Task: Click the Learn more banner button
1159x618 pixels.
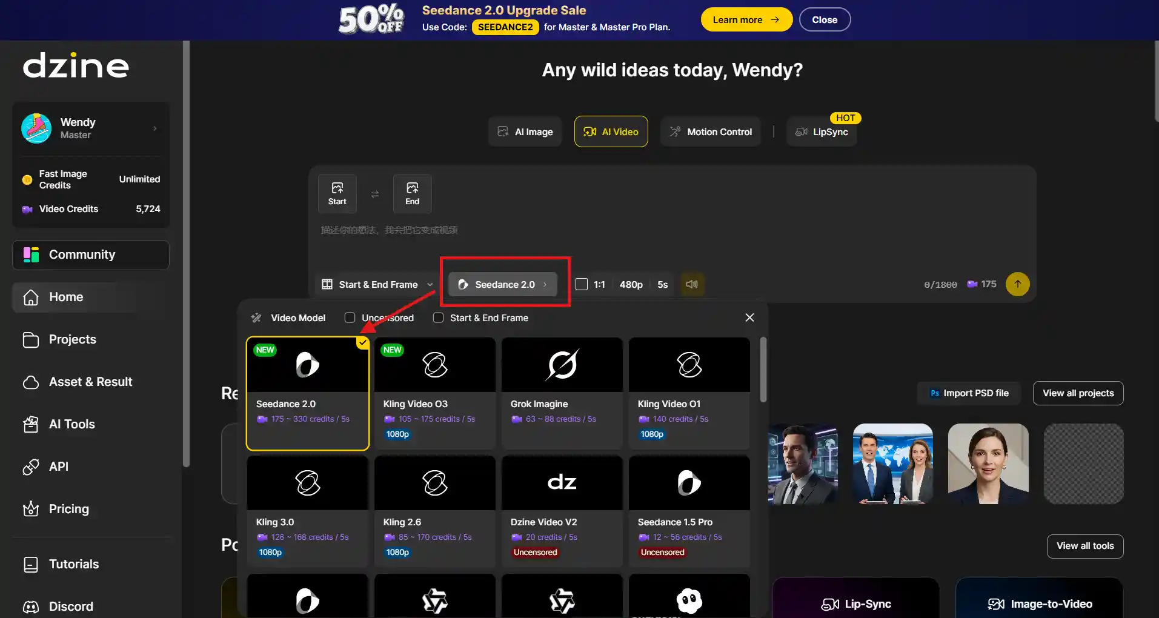Action: (x=746, y=19)
